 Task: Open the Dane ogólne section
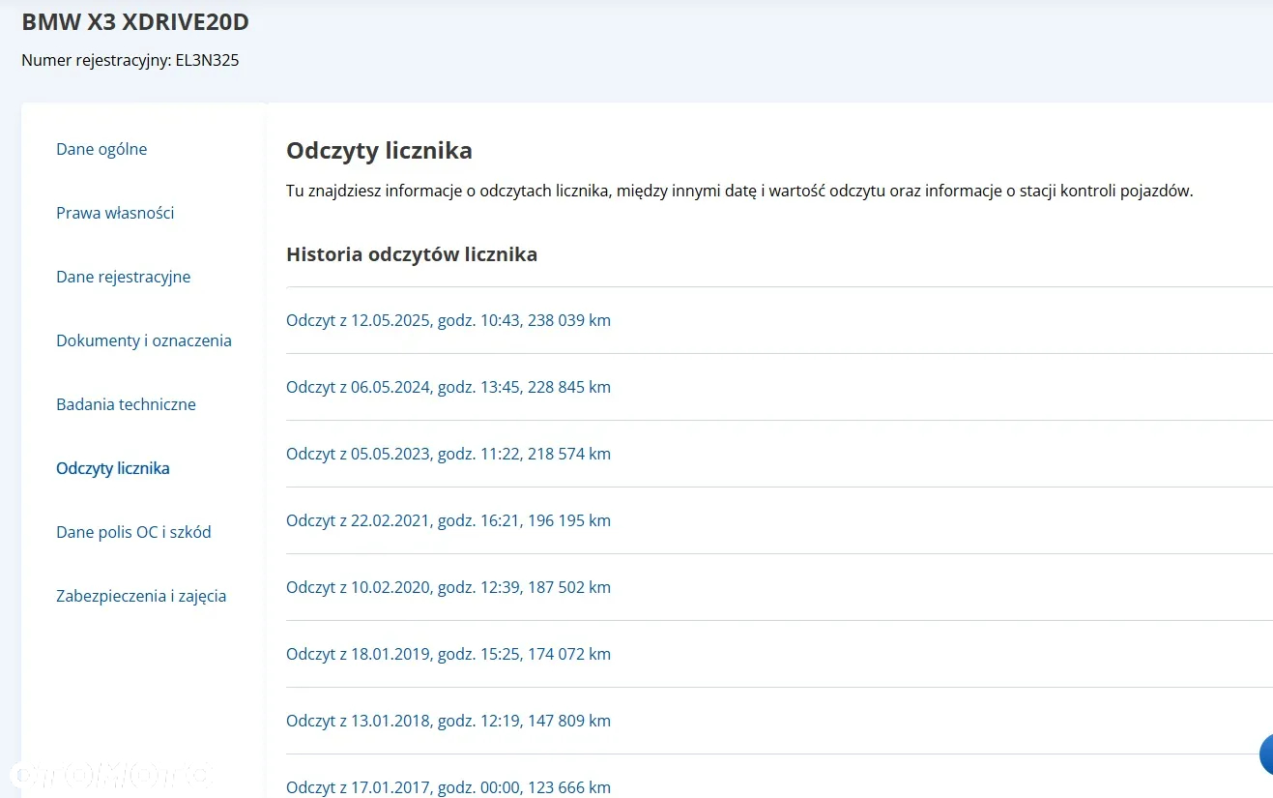click(101, 149)
